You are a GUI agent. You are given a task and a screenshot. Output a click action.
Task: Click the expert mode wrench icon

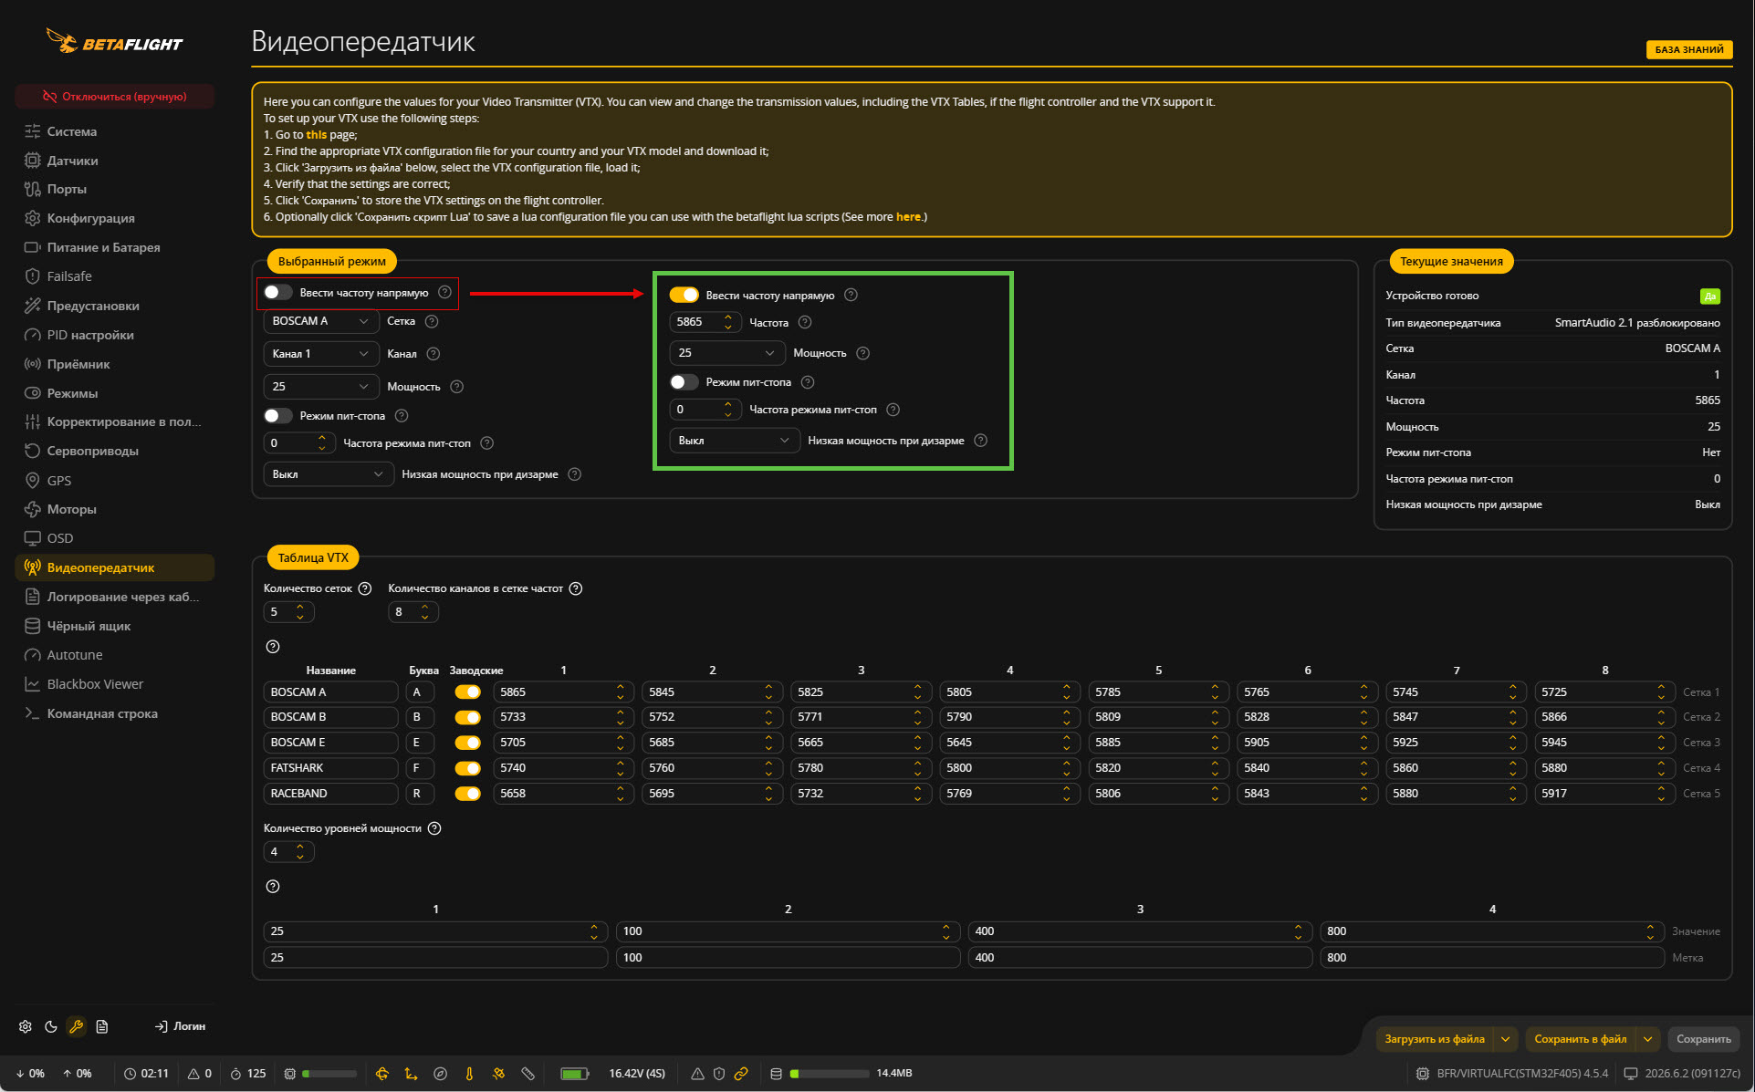(x=77, y=1026)
